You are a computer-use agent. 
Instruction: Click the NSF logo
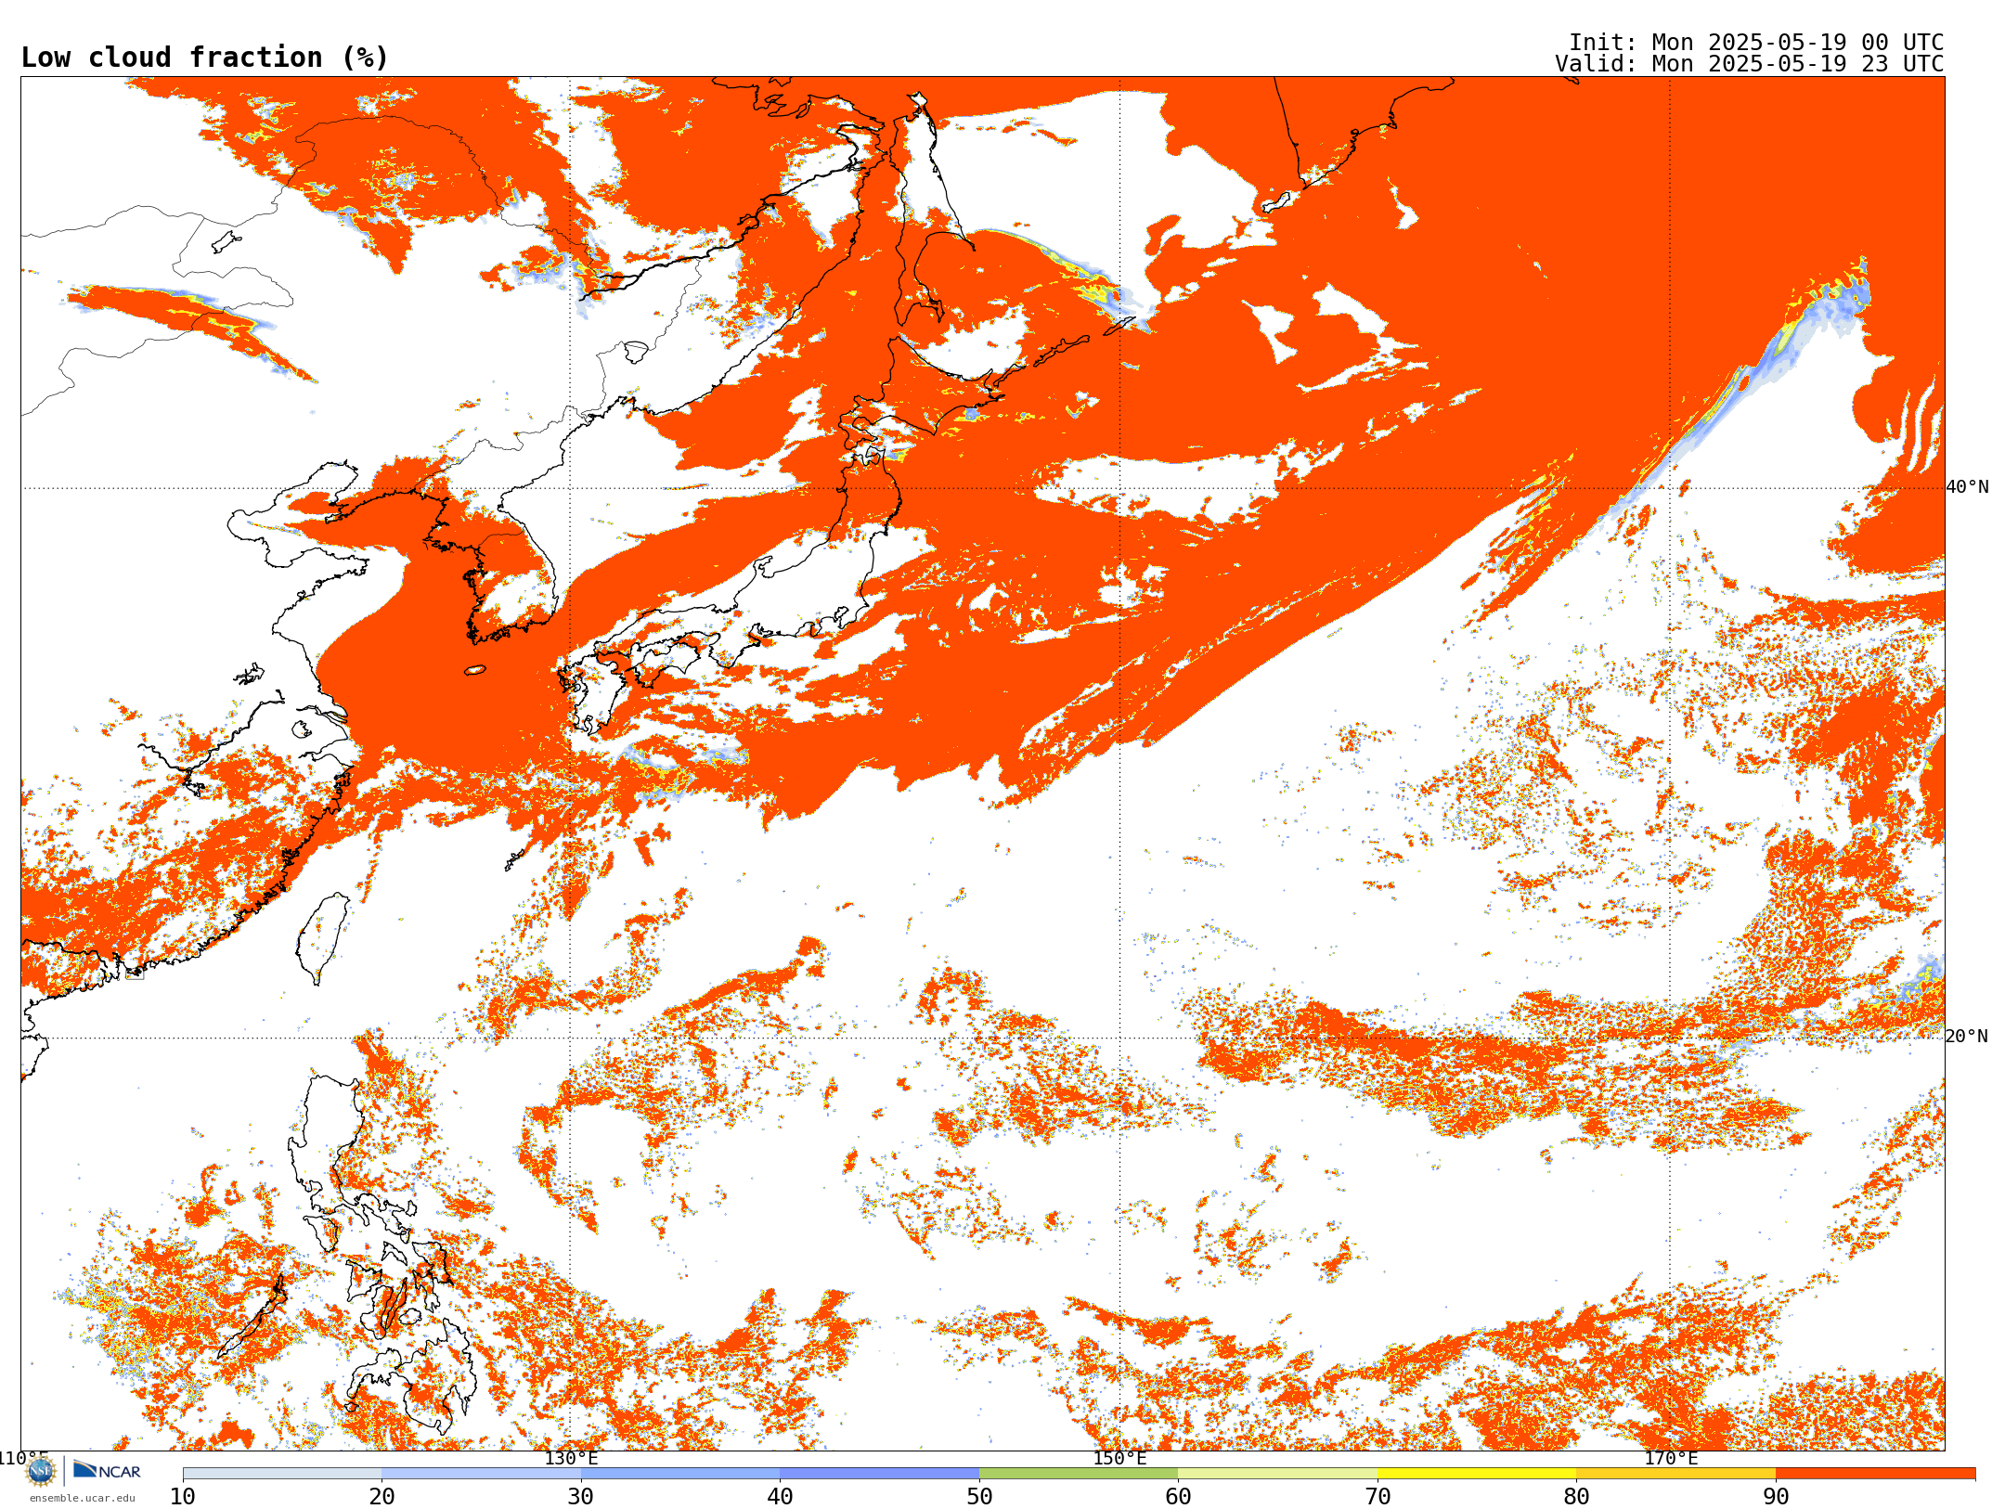pyautogui.click(x=40, y=1471)
